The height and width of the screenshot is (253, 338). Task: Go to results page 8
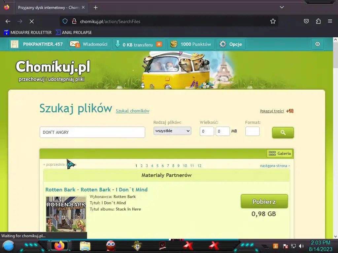click(x=173, y=166)
